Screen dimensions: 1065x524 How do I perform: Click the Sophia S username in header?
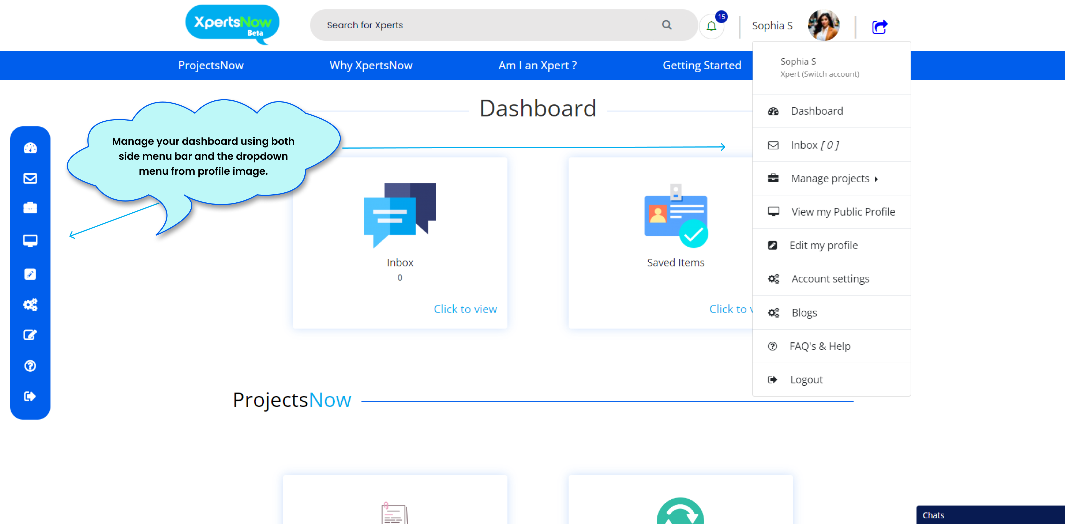point(772,26)
